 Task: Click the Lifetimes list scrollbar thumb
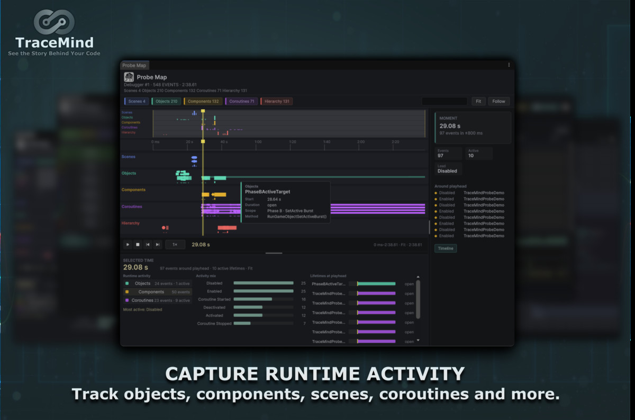pos(418,299)
